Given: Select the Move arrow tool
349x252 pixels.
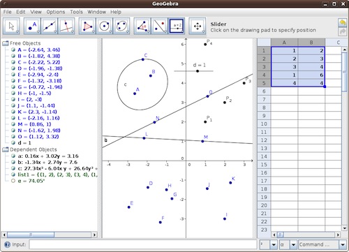Looking at the screenshot, I should pos(11,26).
